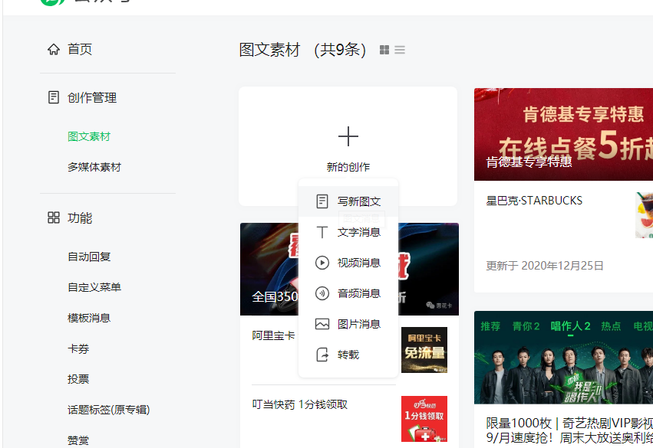Open the 星巴克·STARBUCKS article title
The height and width of the screenshot is (448, 653).
(x=534, y=201)
